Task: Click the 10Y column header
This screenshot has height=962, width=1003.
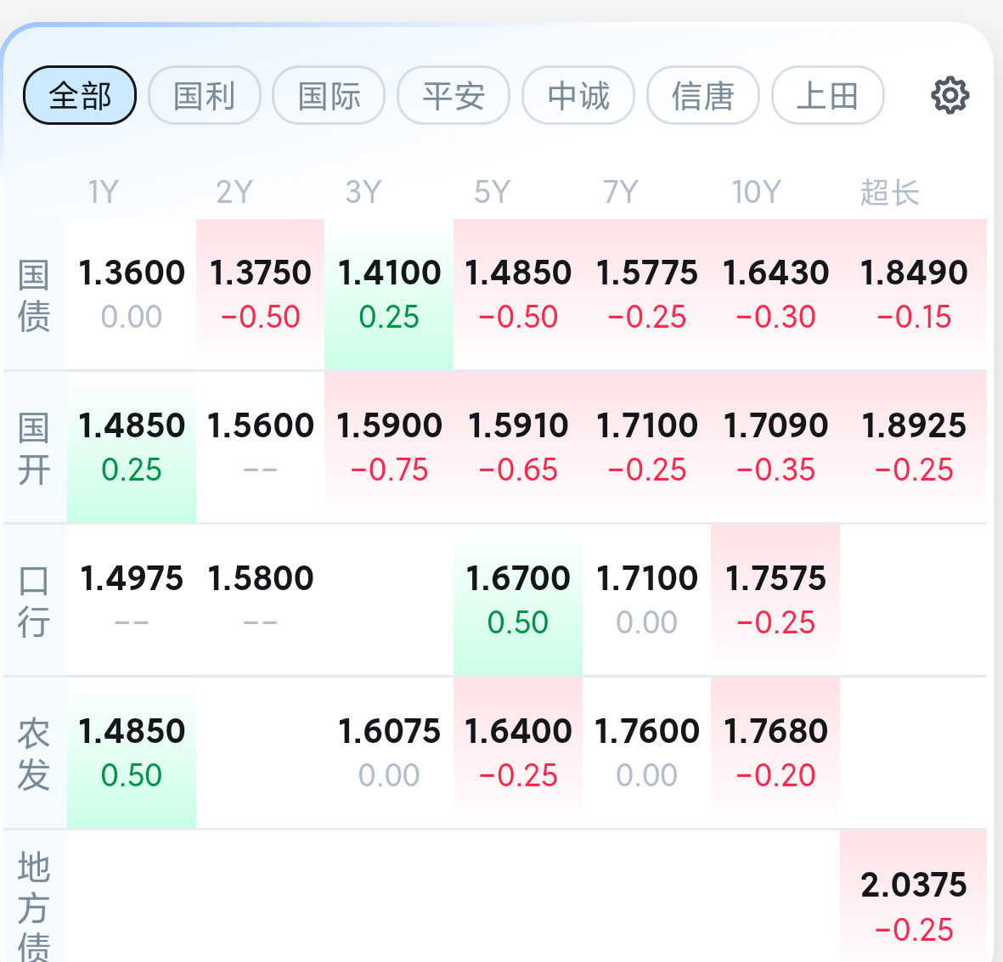Action: point(756,192)
